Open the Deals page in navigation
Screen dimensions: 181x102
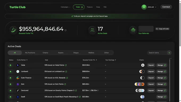click(x=79, y=7)
